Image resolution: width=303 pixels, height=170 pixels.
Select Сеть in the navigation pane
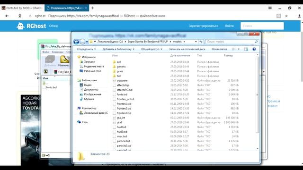tap(85, 122)
